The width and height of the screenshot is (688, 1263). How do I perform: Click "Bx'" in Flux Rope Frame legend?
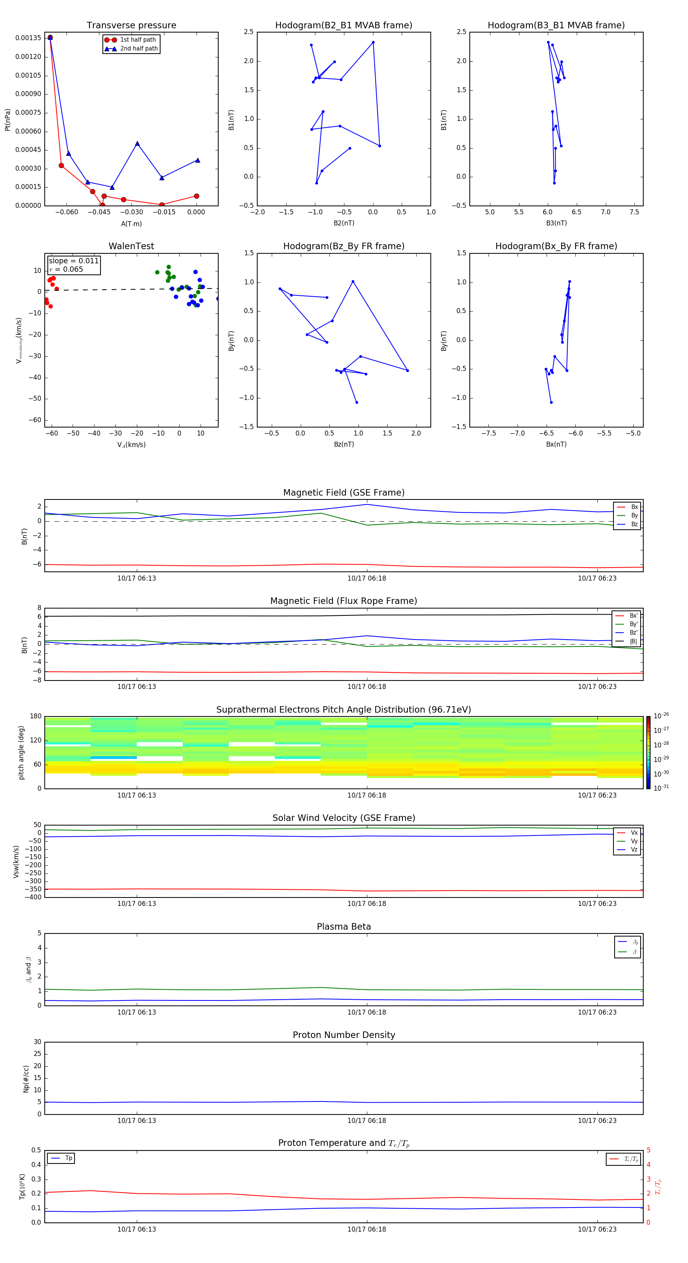click(x=626, y=616)
